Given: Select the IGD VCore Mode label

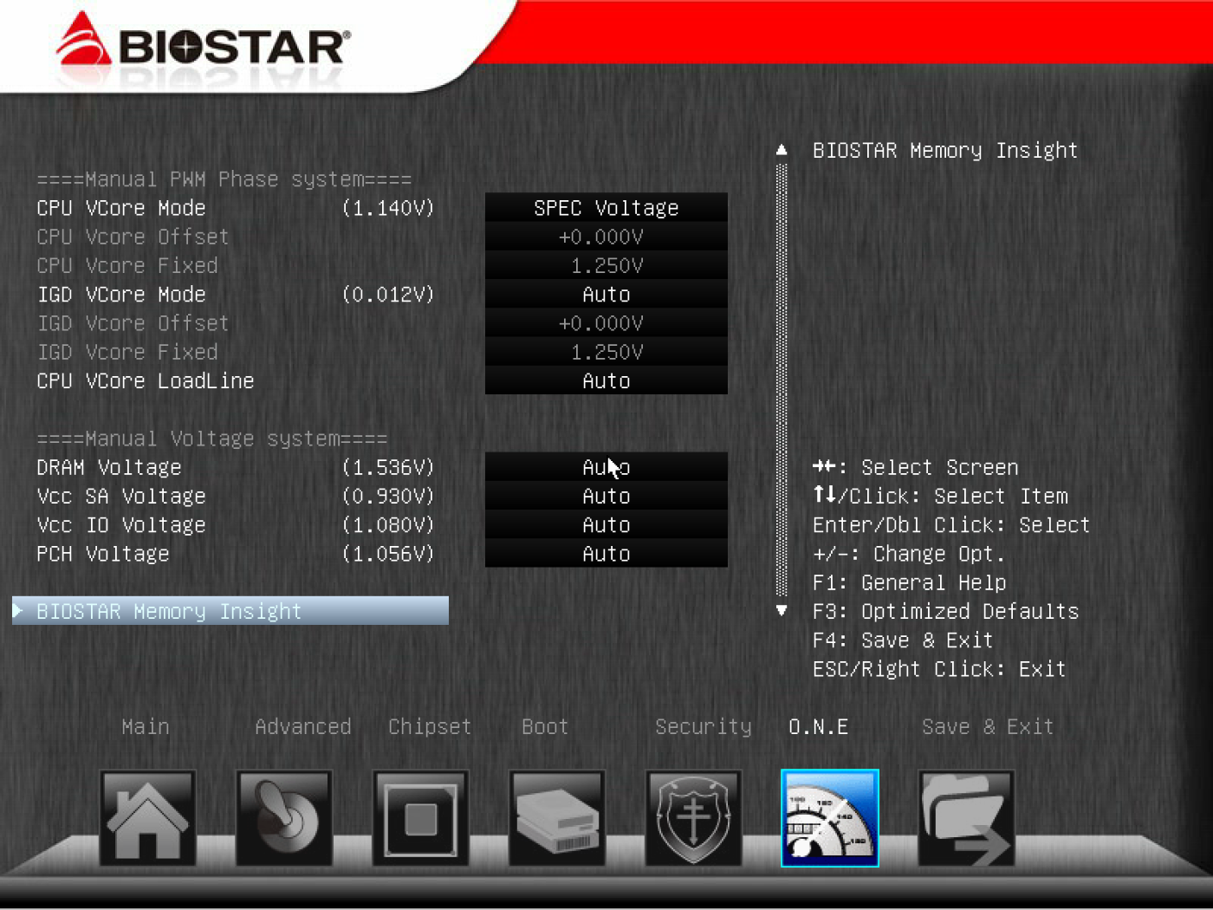Looking at the screenshot, I should 121,295.
